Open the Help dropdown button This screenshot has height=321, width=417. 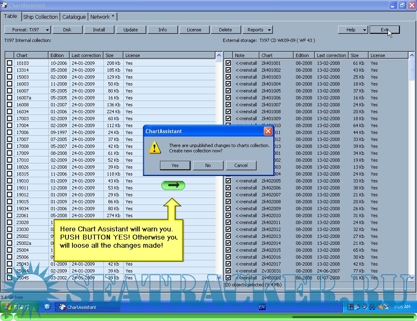353,30
